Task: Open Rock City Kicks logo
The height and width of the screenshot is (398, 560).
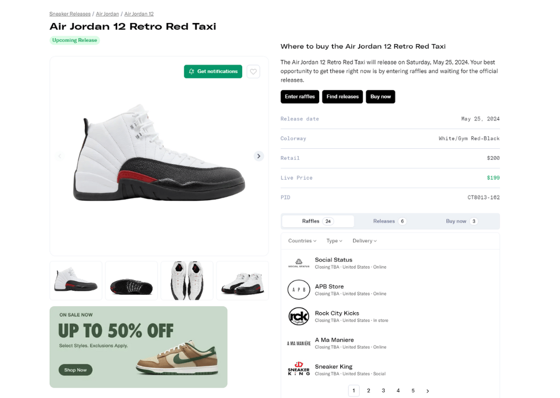Action: pyautogui.click(x=299, y=316)
